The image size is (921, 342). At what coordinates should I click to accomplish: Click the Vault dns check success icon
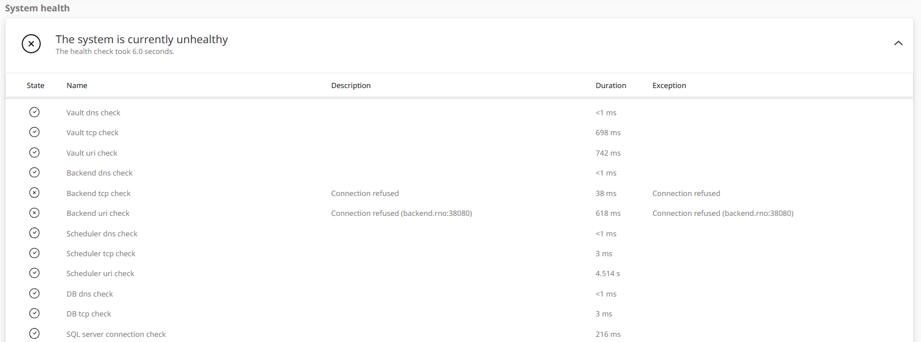click(35, 112)
